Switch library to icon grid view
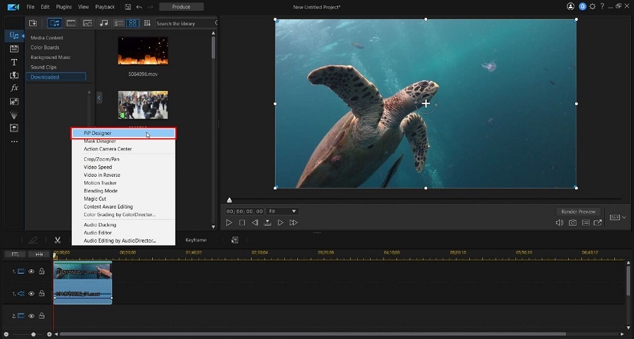 pos(133,23)
